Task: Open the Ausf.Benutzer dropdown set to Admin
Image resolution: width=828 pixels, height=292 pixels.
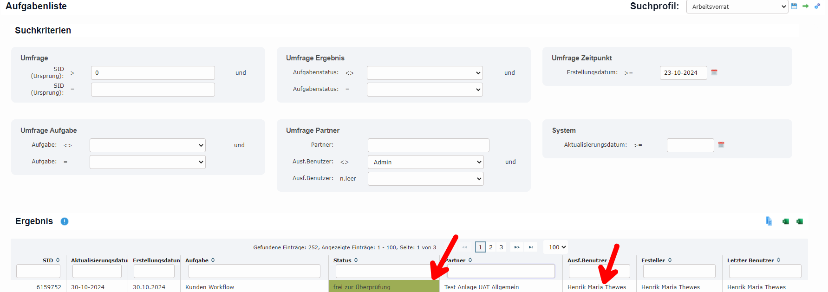Action: click(425, 162)
